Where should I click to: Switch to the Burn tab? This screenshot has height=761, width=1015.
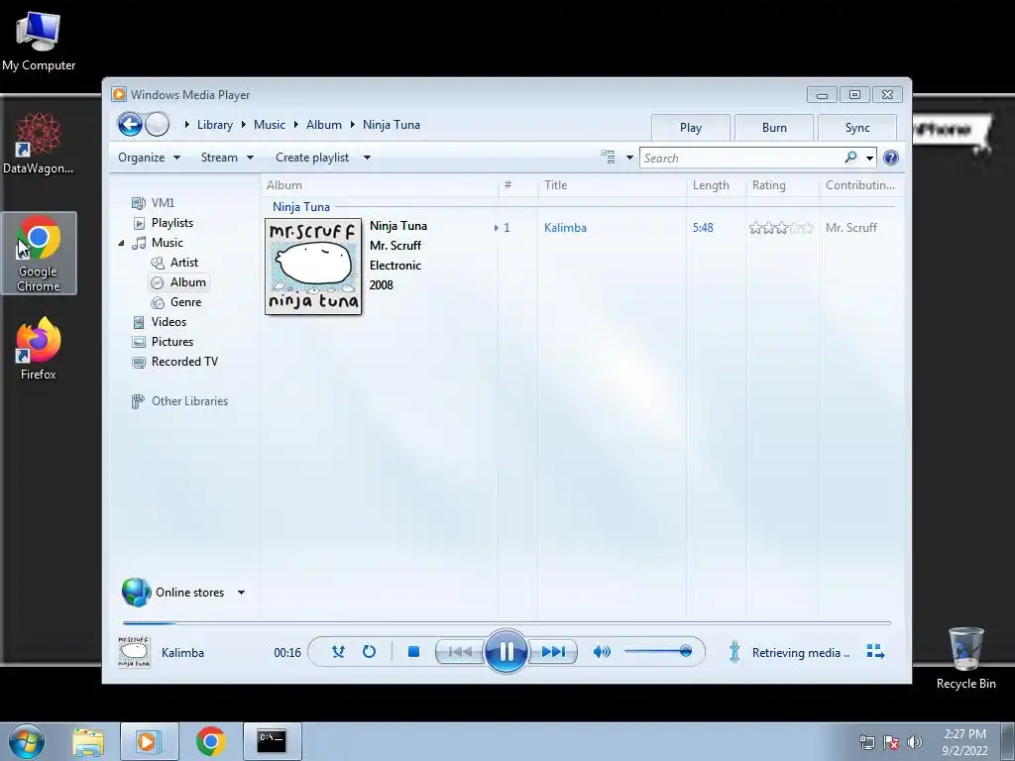(x=774, y=128)
